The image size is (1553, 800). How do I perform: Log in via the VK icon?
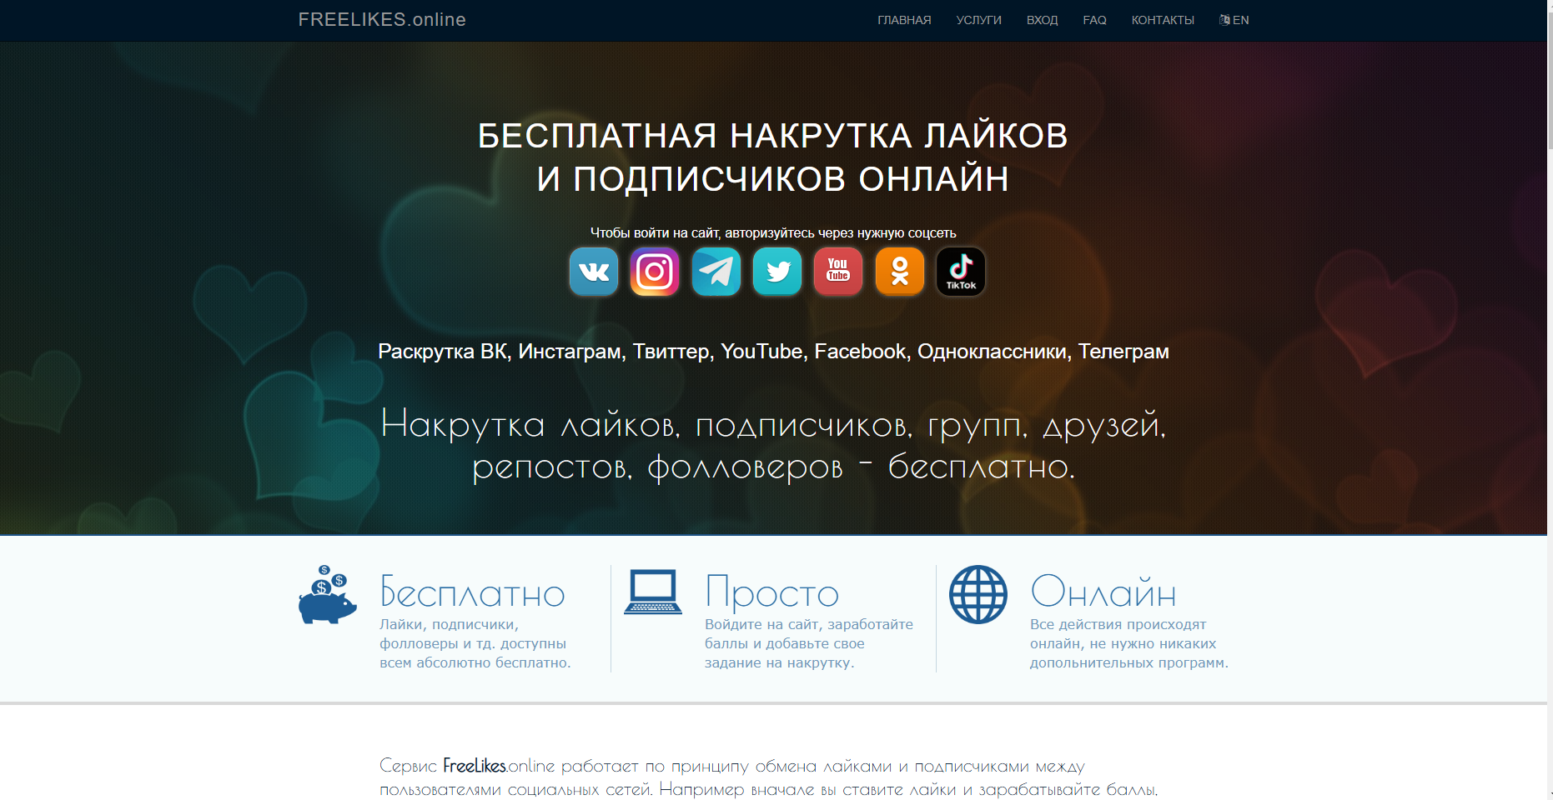pyautogui.click(x=594, y=272)
